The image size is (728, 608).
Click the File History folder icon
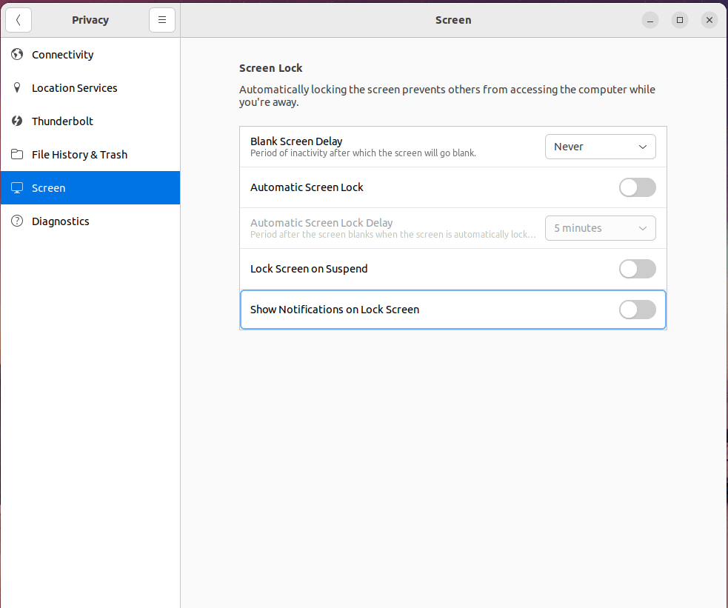coord(17,155)
